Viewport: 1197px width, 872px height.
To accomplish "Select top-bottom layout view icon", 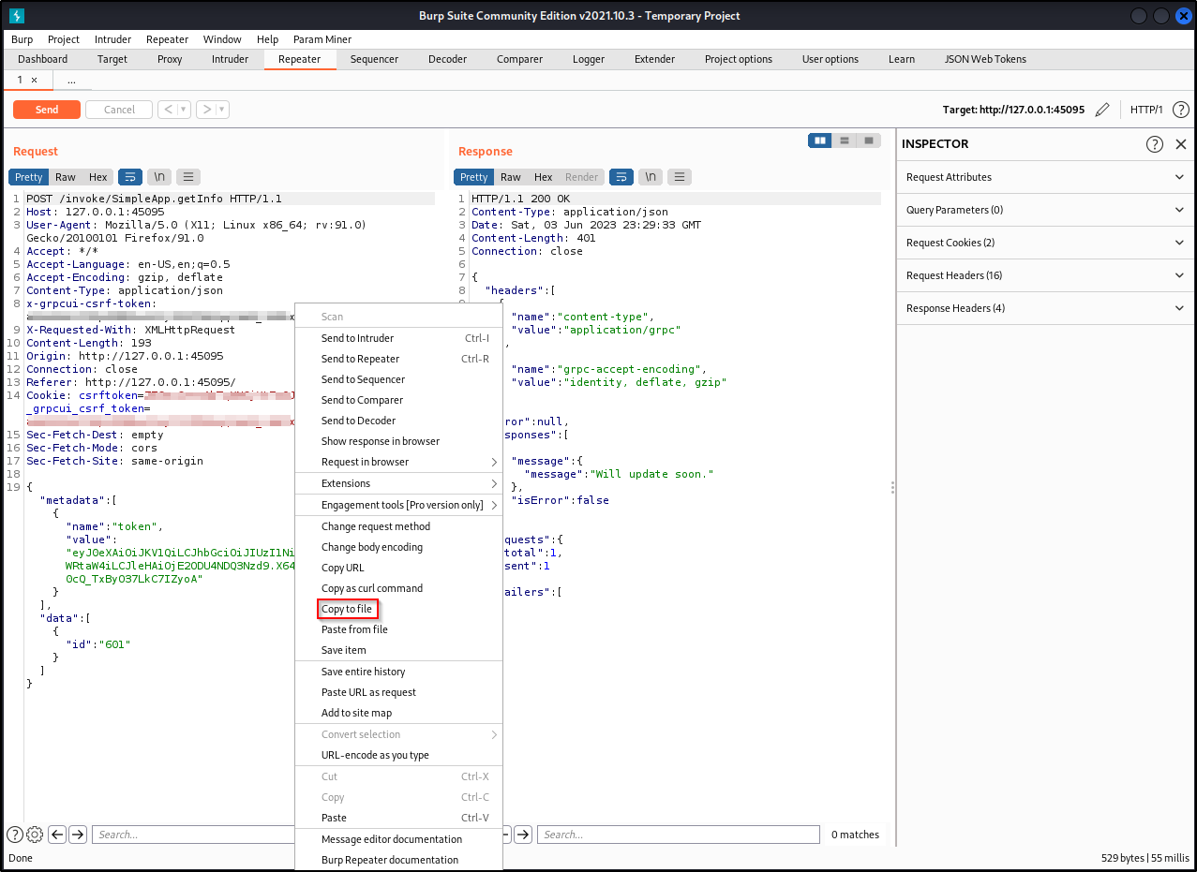I will 845,140.
